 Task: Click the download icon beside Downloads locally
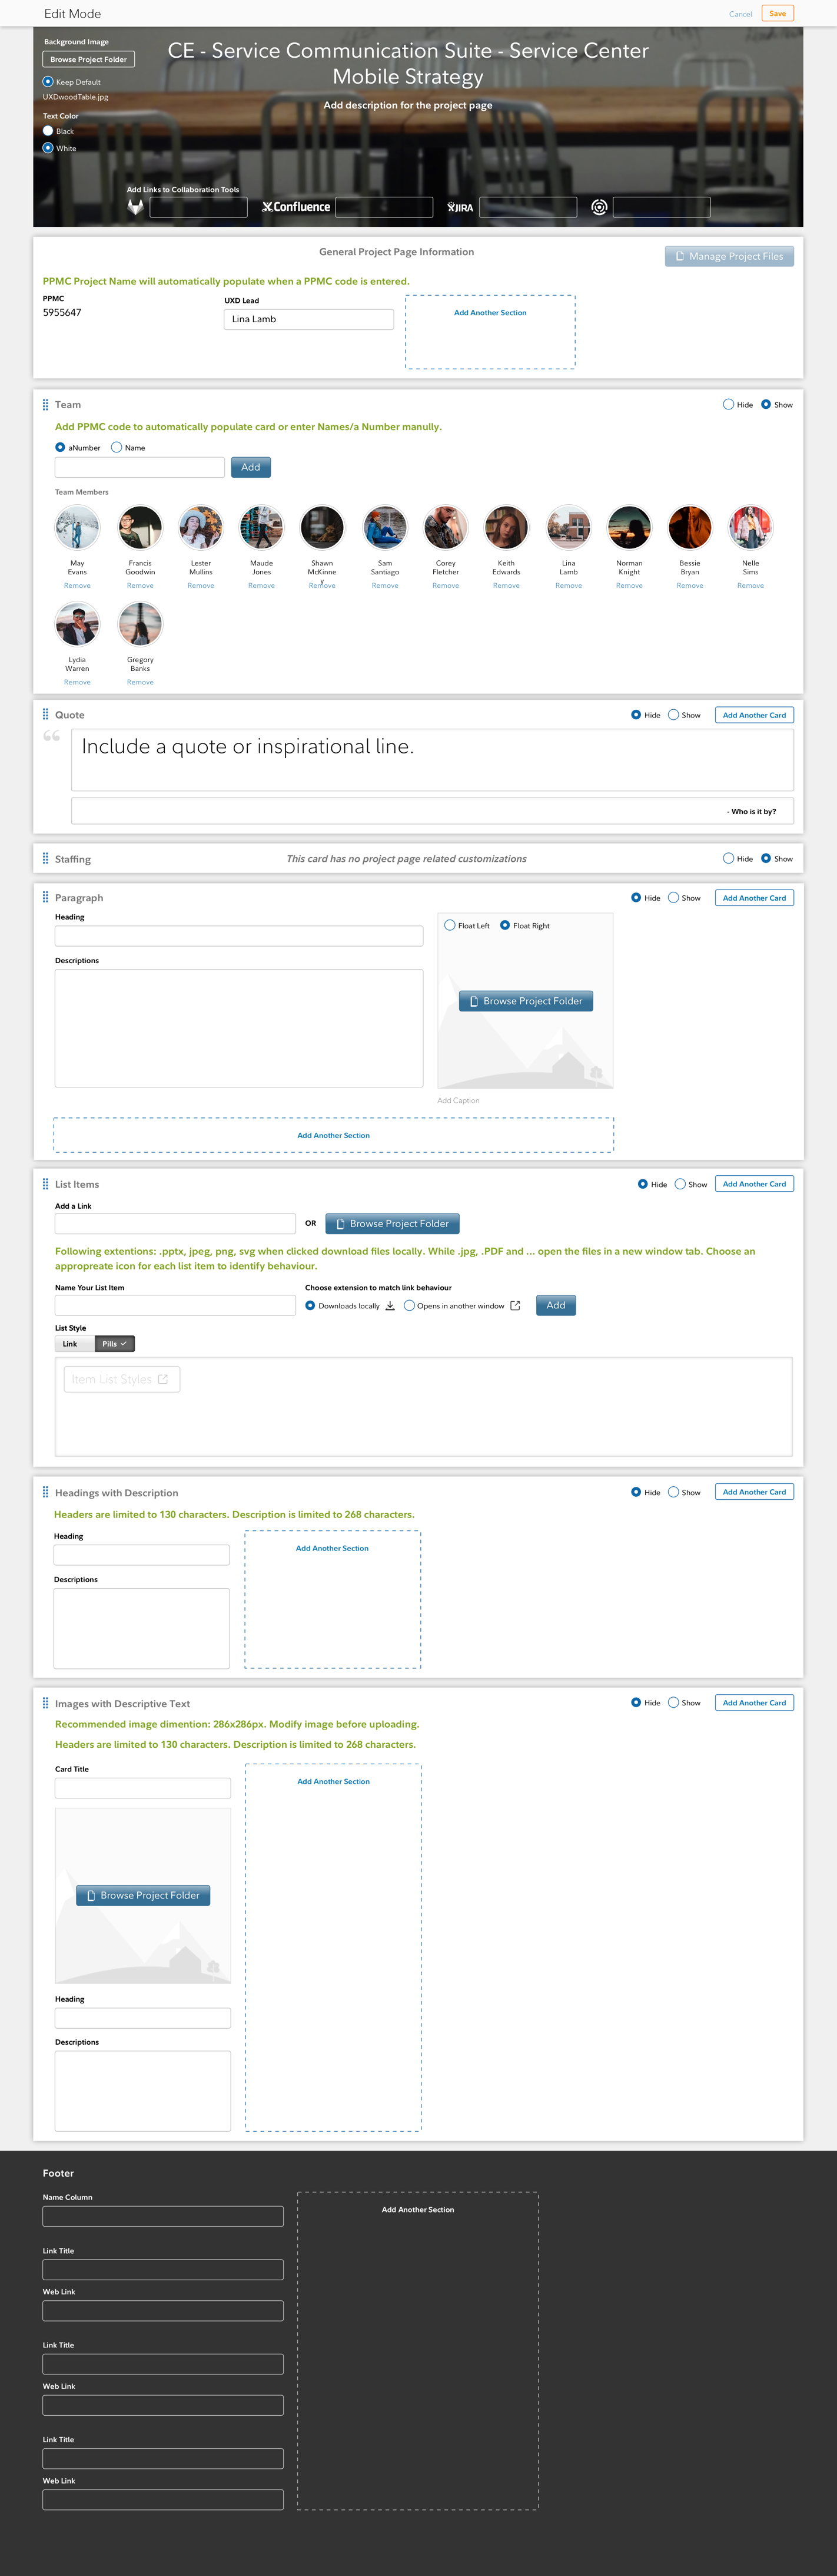(390, 1306)
